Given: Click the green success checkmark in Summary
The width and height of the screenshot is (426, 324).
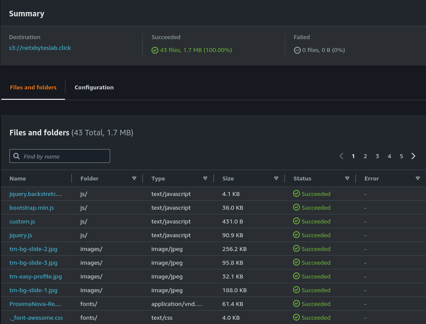Looking at the screenshot, I should pyautogui.click(x=155, y=50).
